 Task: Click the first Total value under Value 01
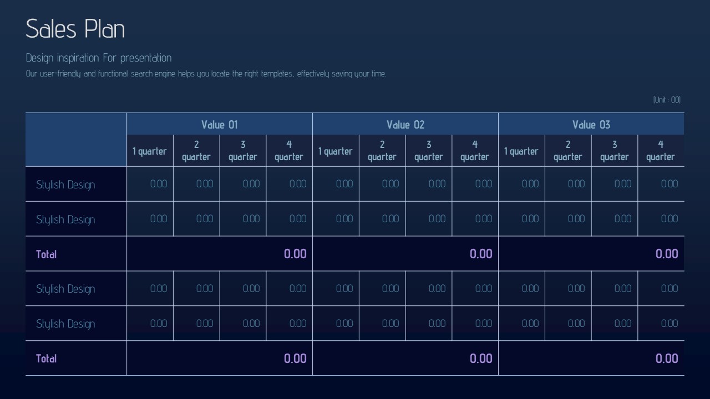295,254
